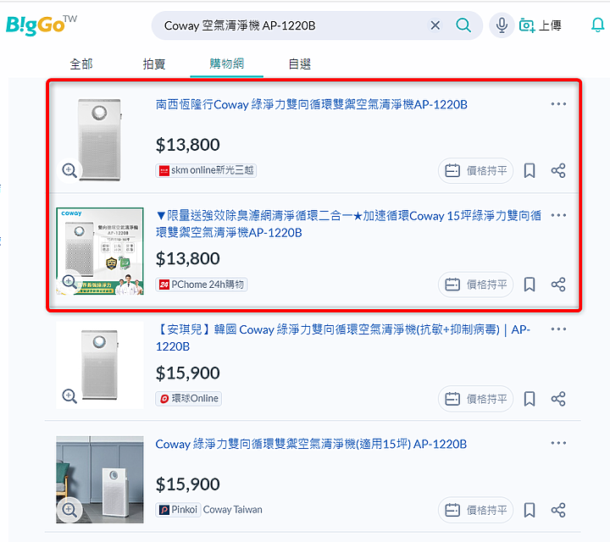Open more options for Pinkoi listing
The height and width of the screenshot is (542, 610).
click(558, 443)
